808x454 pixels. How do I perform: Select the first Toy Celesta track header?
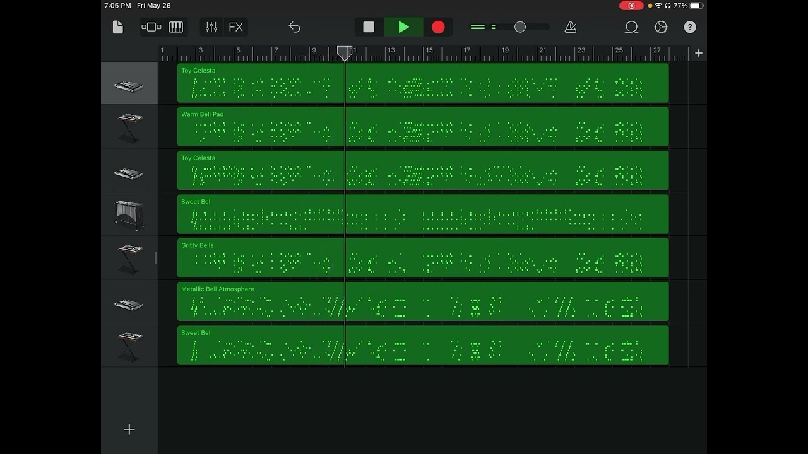pos(129,83)
